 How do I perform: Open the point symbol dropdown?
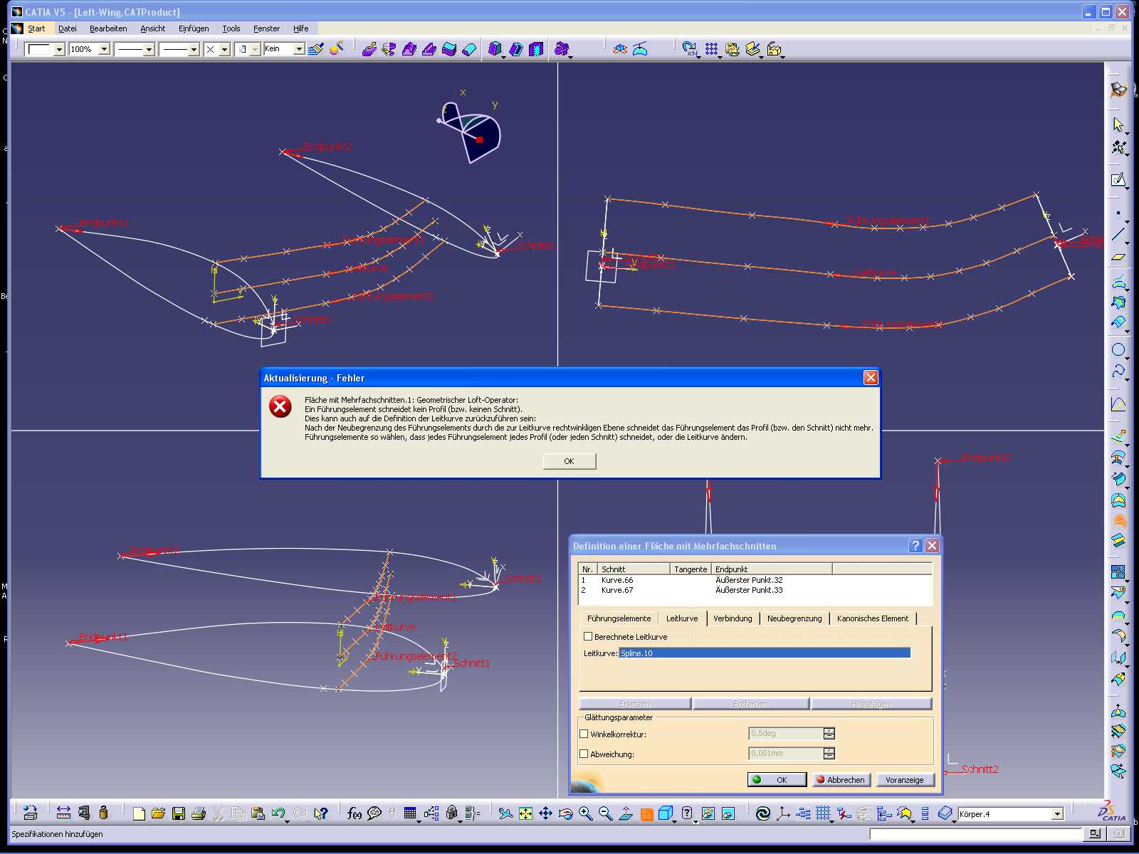(x=224, y=49)
